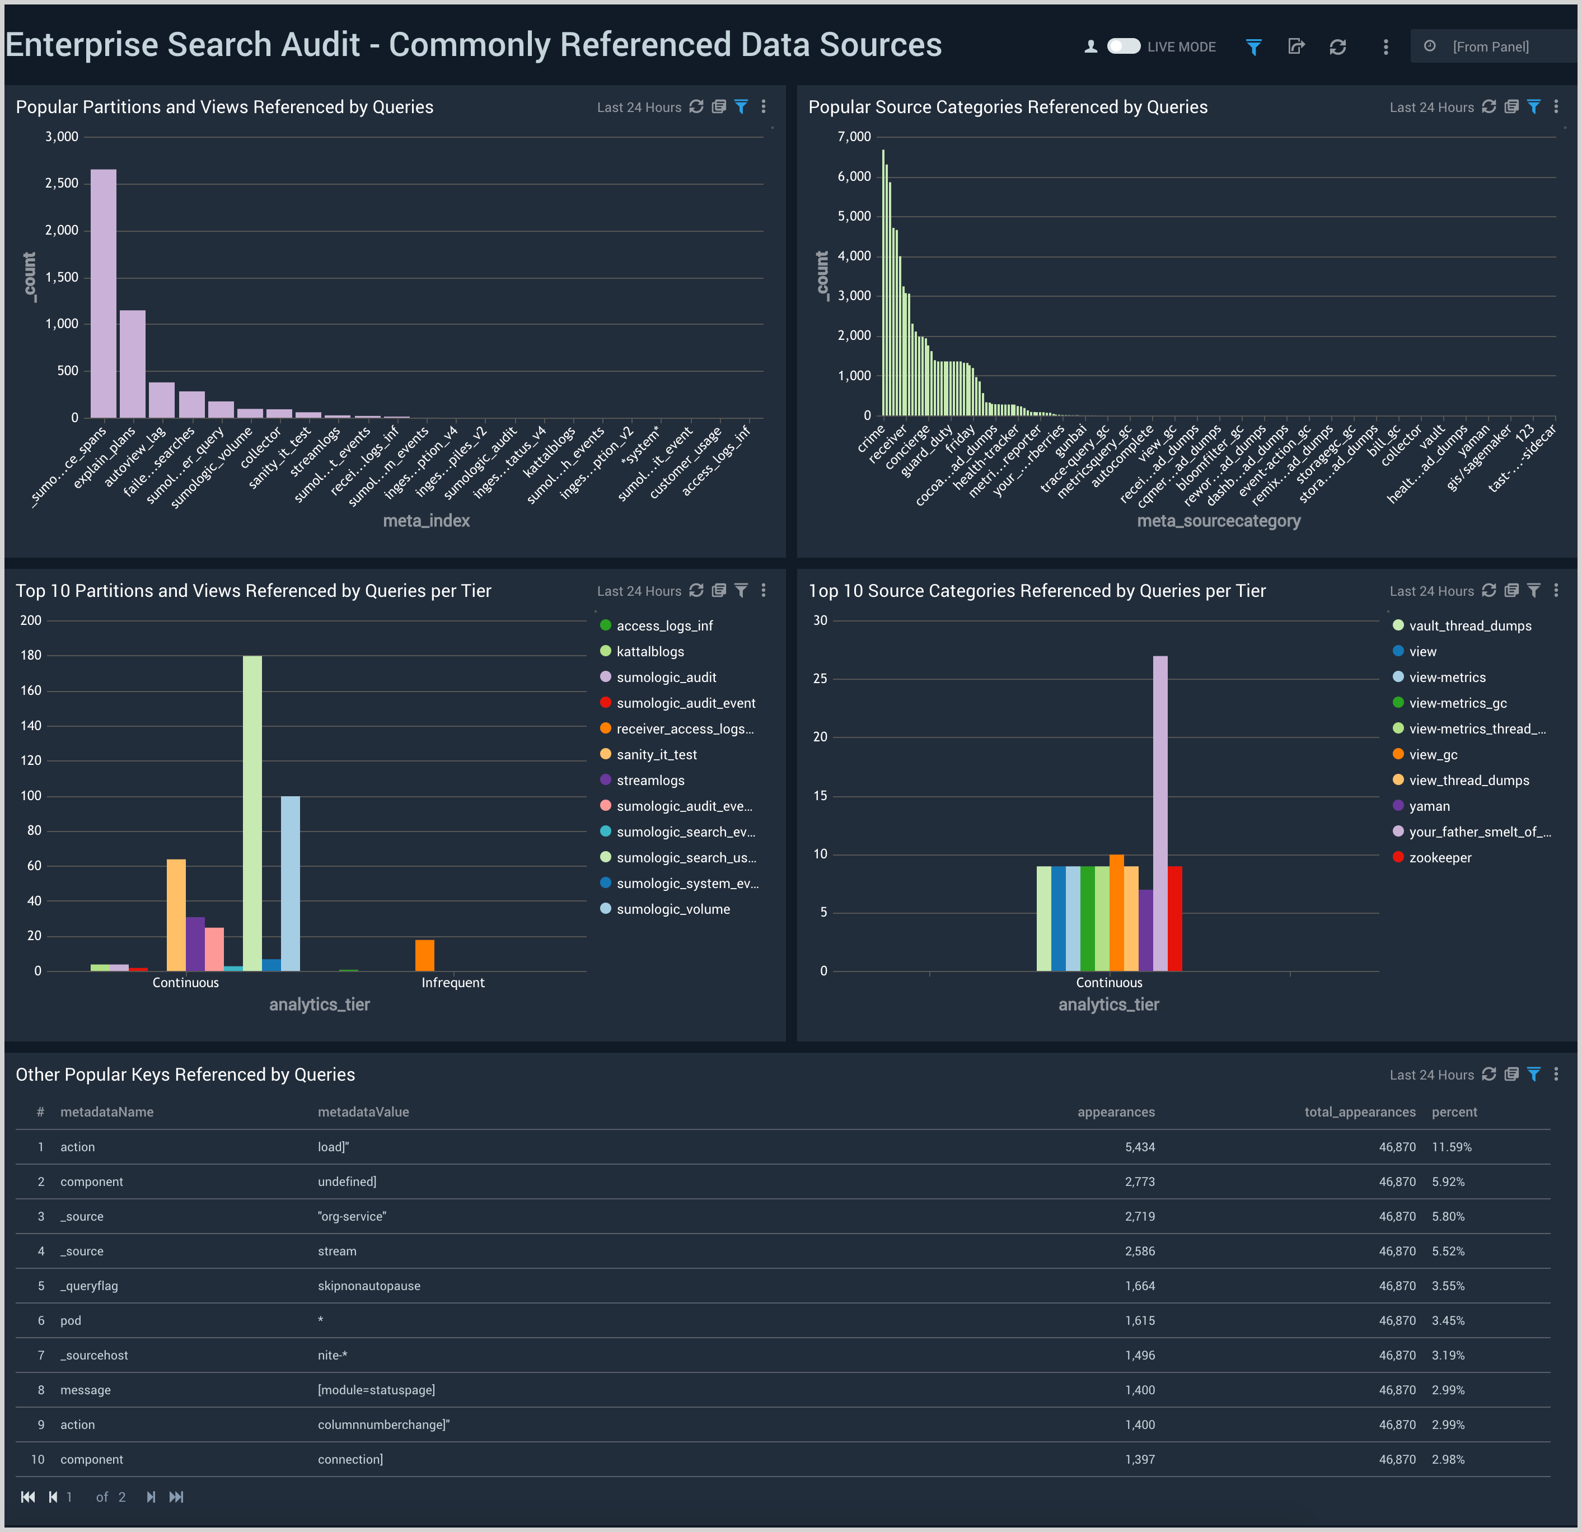Sort table by appearances column header
The height and width of the screenshot is (1532, 1582).
point(1116,1111)
